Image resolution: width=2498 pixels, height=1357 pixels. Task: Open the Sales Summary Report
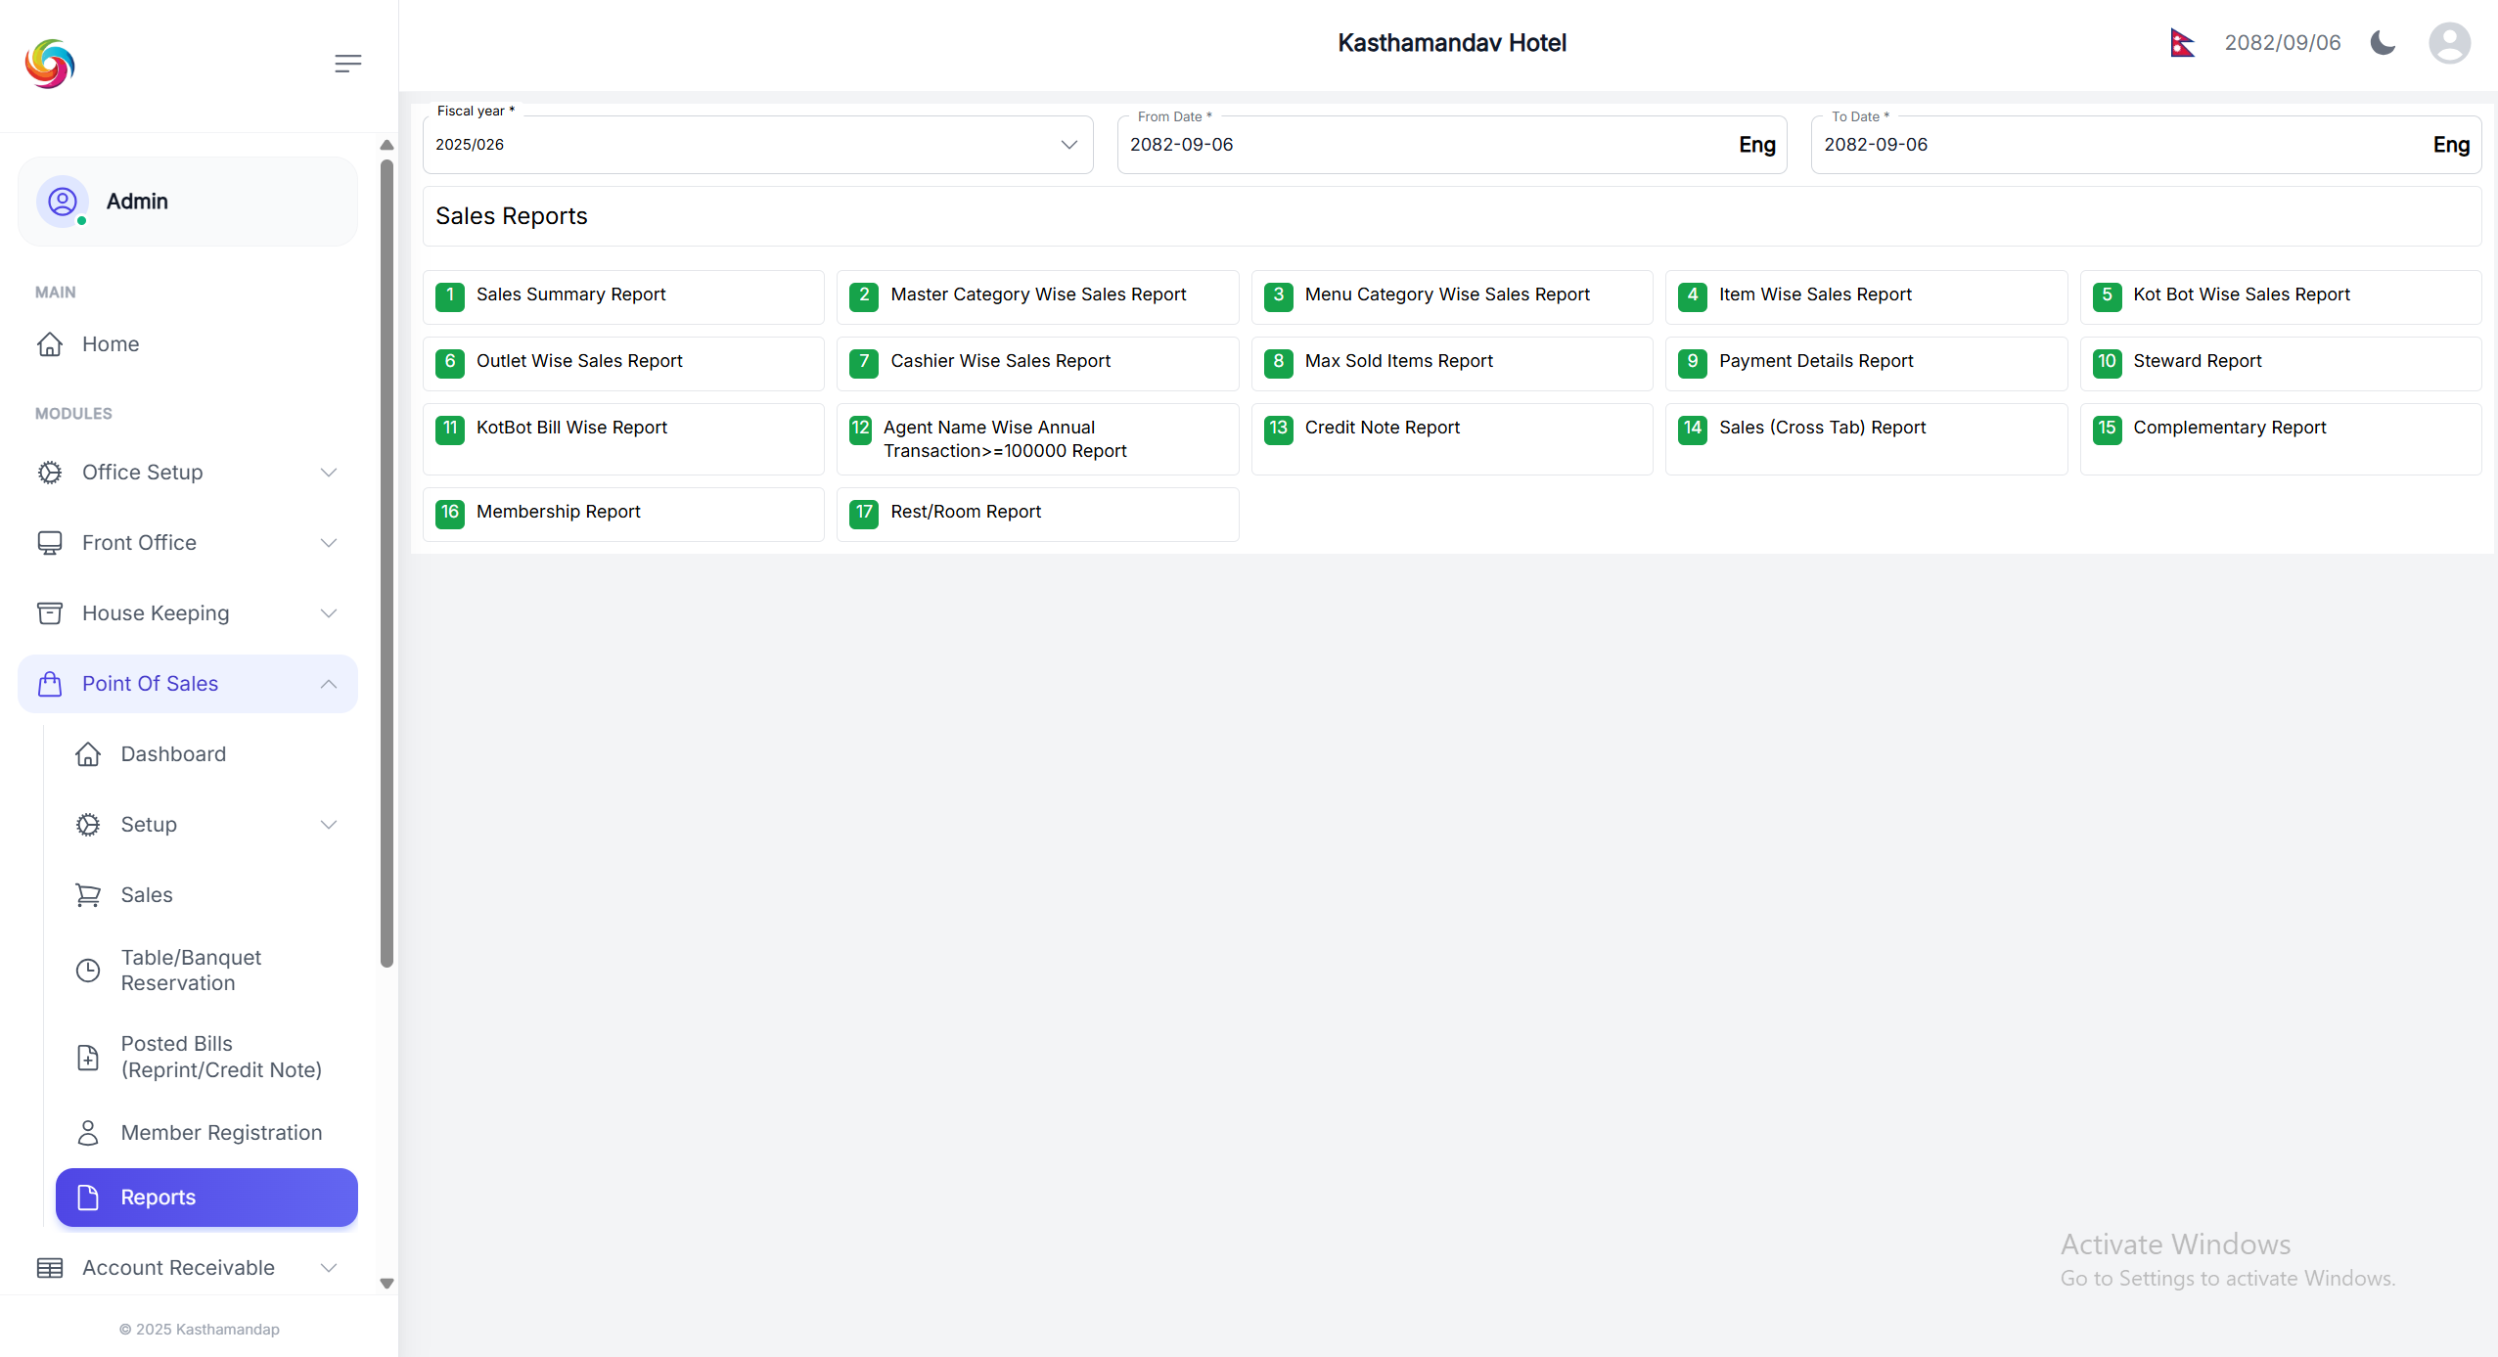pos(570,294)
